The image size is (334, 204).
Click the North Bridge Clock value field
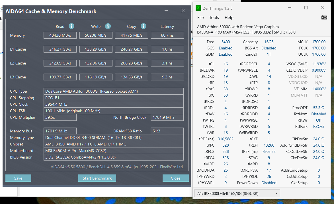pos(167,117)
